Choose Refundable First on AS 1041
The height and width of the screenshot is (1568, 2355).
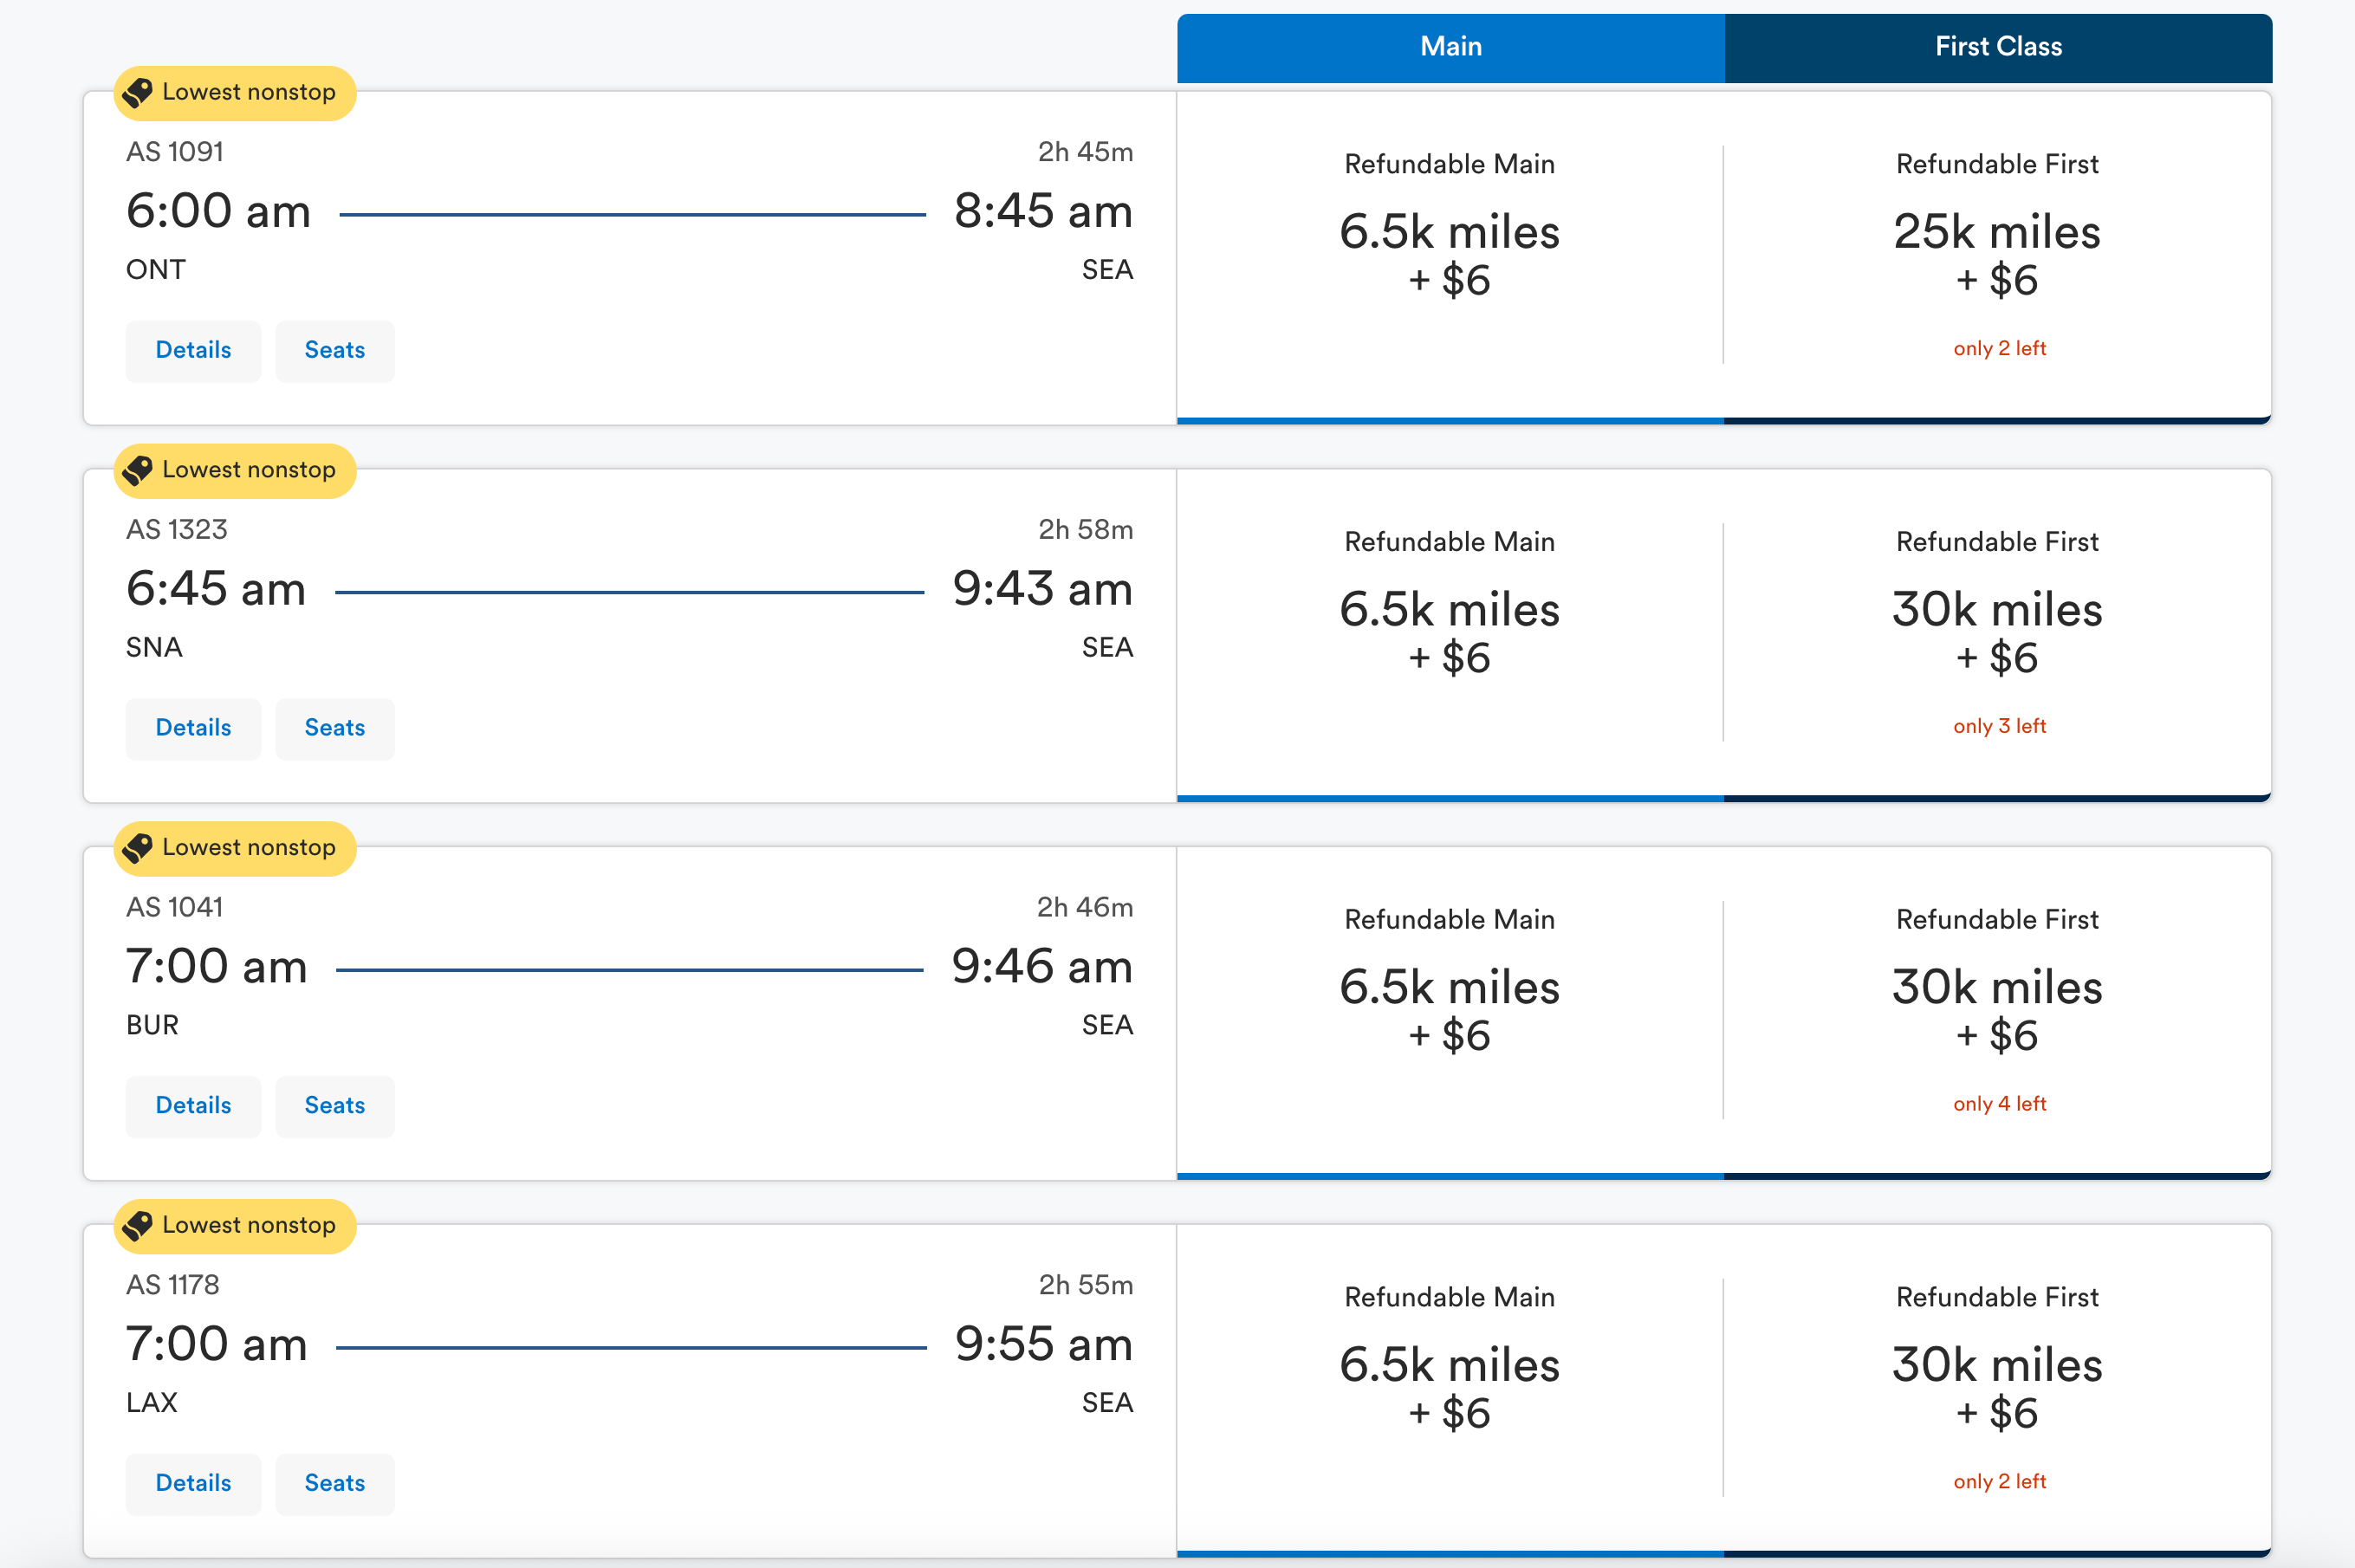1997,1010
